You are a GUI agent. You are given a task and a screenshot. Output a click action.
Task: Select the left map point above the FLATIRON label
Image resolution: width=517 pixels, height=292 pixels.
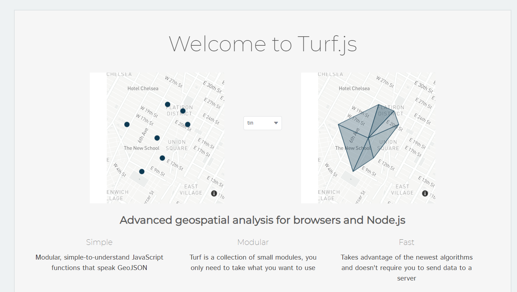[x=168, y=104]
